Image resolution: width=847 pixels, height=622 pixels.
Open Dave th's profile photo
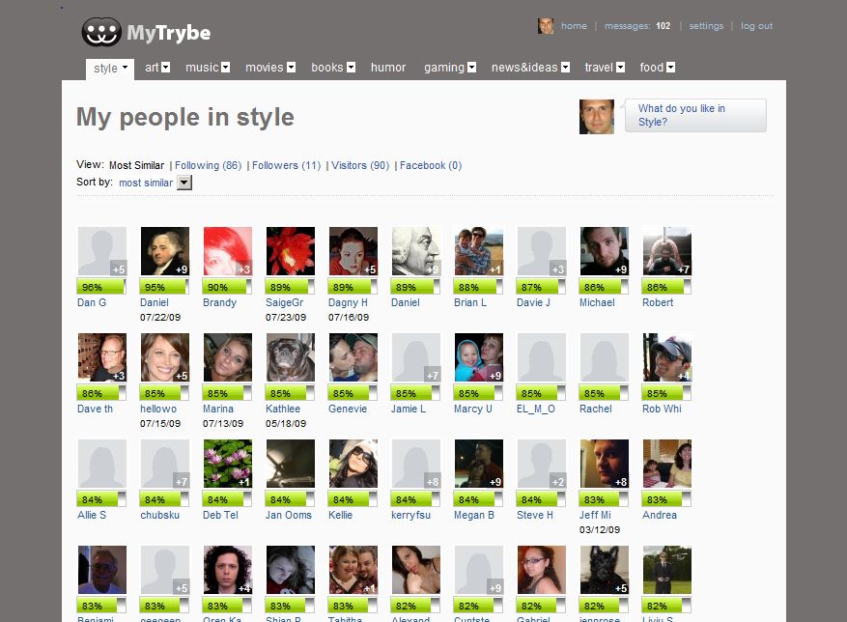pos(102,357)
